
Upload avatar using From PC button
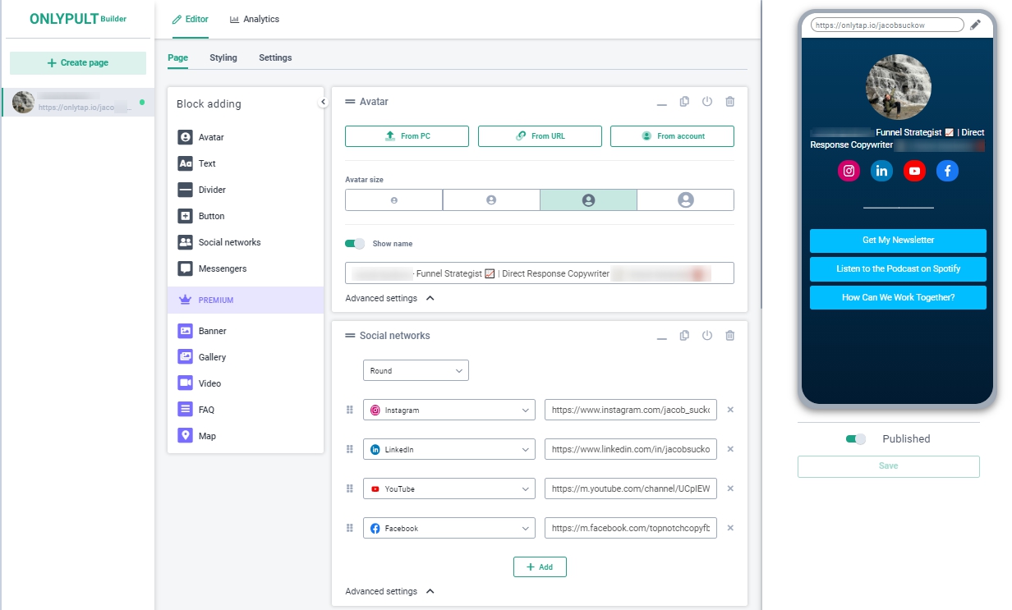click(x=407, y=136)
